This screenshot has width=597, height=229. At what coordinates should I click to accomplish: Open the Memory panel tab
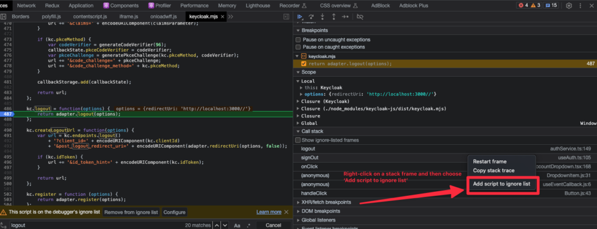tap(227, 5)
